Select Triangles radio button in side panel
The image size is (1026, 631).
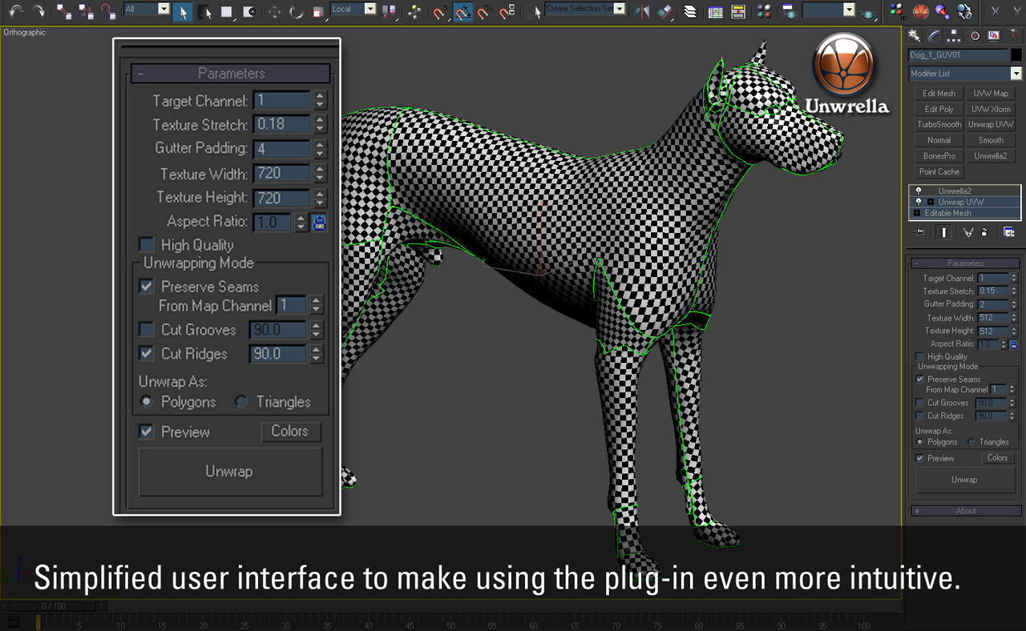(971, 442)
